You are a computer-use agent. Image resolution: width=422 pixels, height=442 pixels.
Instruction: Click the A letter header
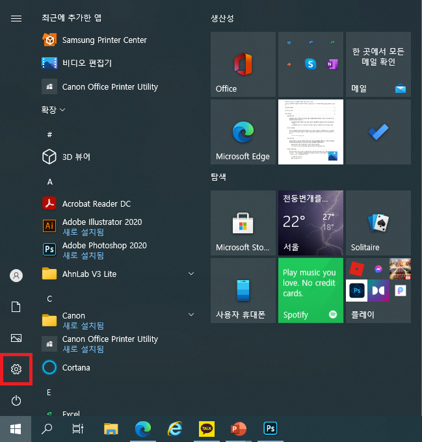click(x=49, y=182)
